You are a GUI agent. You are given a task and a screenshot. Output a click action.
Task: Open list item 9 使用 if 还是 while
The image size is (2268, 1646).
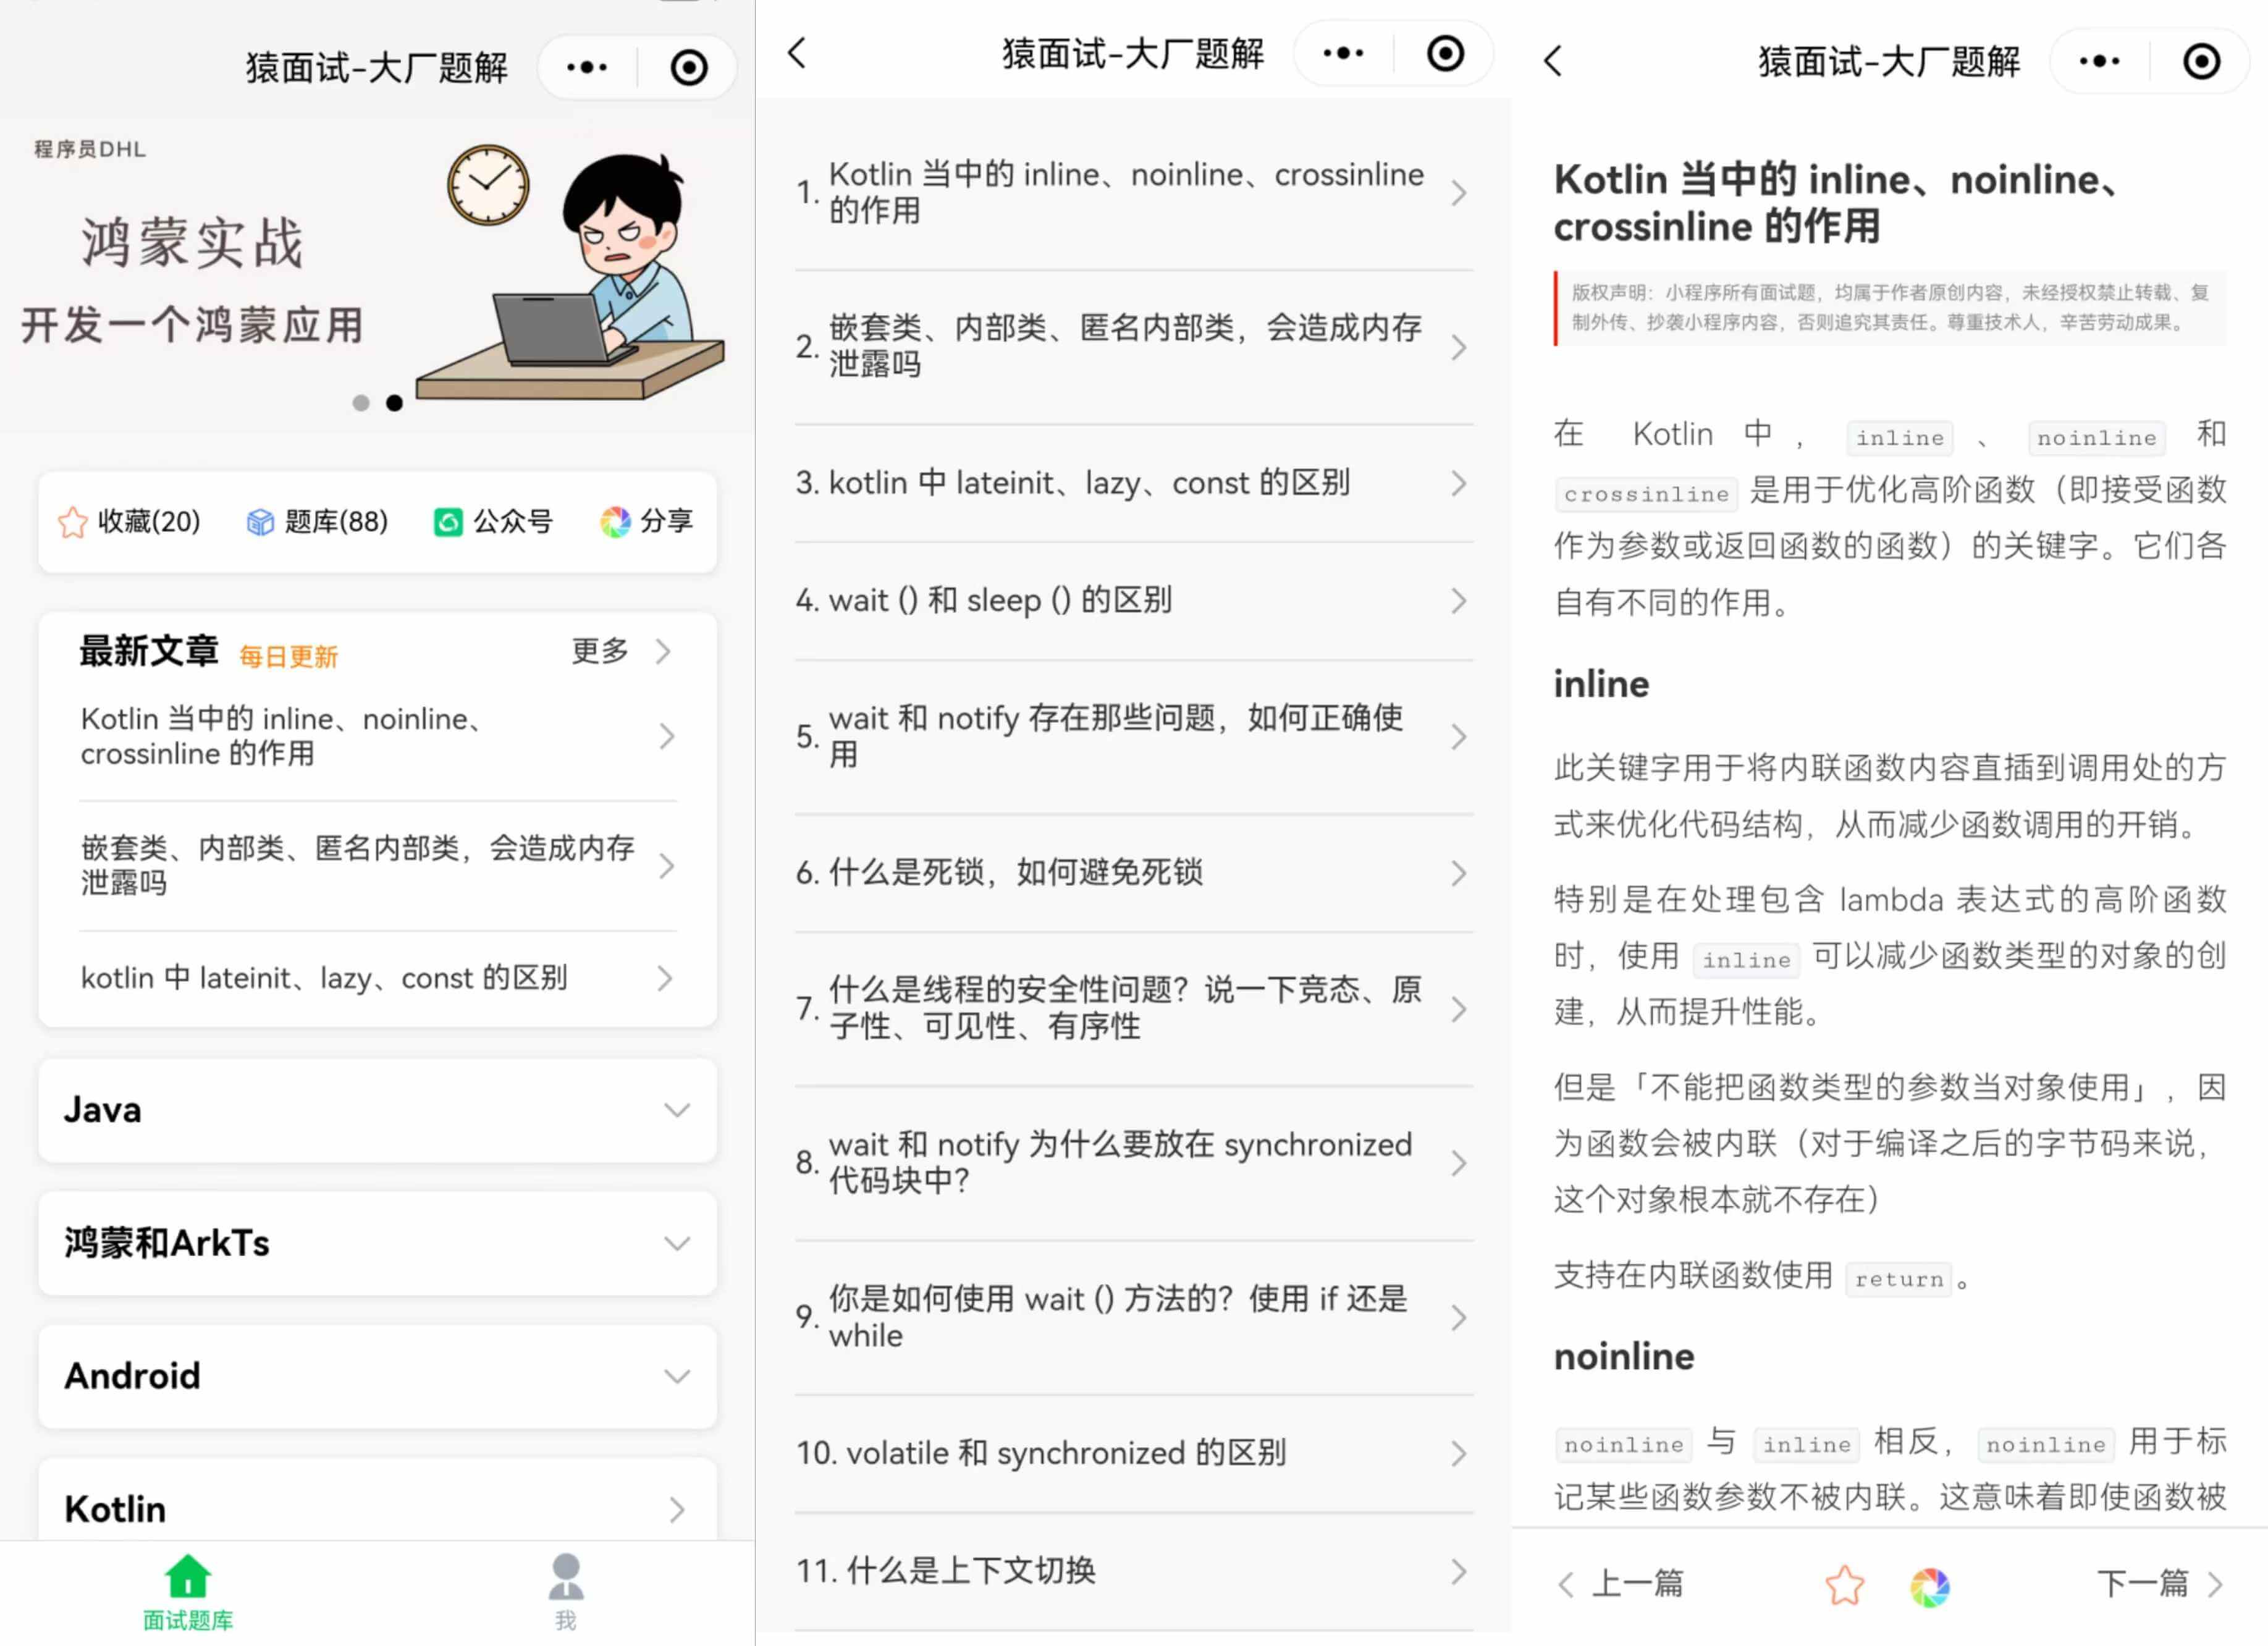tap(1133, 1318)
